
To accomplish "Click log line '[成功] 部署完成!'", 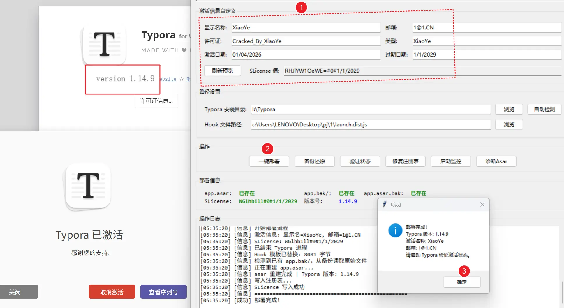I will coord(240,300).
